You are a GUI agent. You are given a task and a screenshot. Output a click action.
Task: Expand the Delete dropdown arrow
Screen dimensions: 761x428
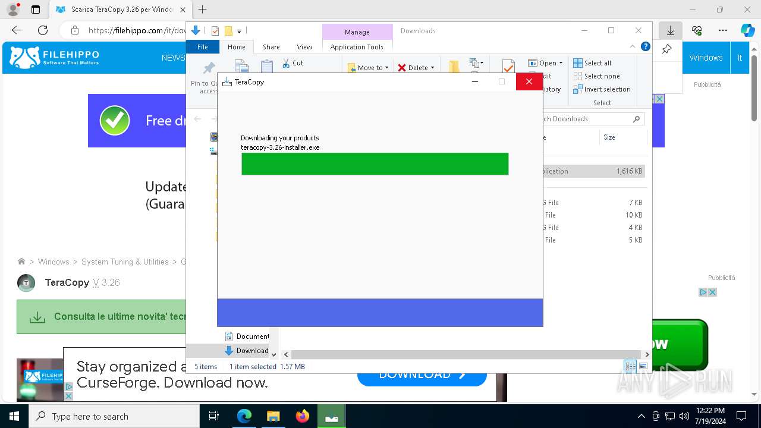[432, 68]
